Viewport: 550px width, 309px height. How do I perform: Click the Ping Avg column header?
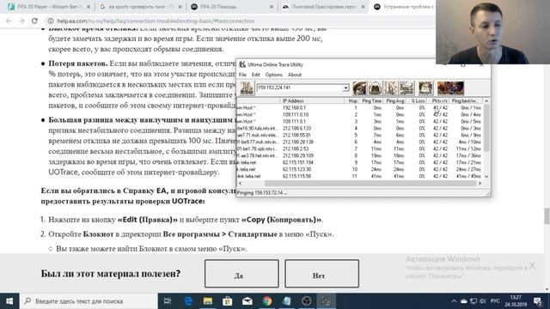click(395, 101)
